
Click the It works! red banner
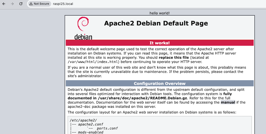click(x=160, y=43)
